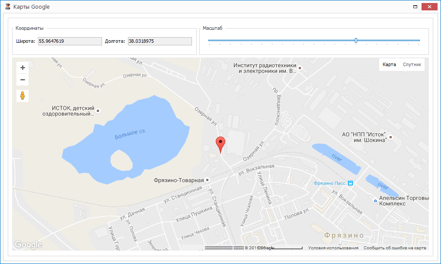The height and width of the screenshot is (264, 441).
Task: Click the Улица Пушкина street label
Action: [194, 214]
